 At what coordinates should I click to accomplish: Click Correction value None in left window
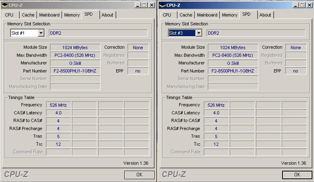[138, 48]
